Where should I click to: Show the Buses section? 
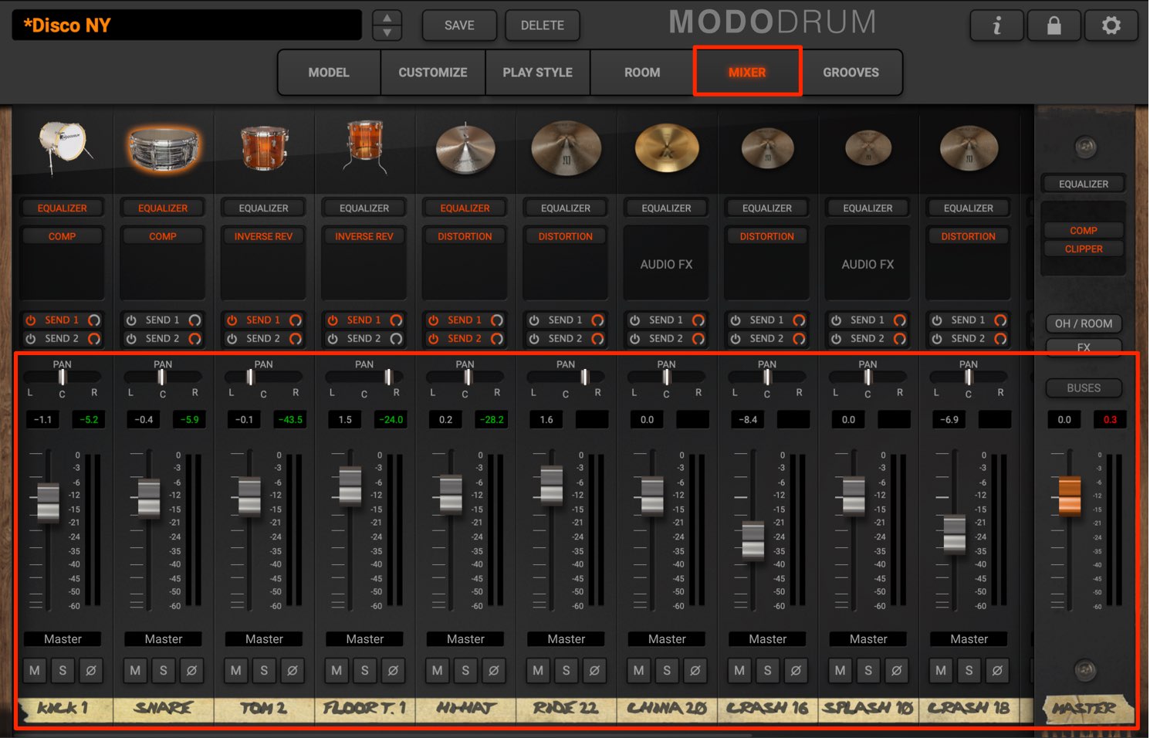pos(1084,388)
